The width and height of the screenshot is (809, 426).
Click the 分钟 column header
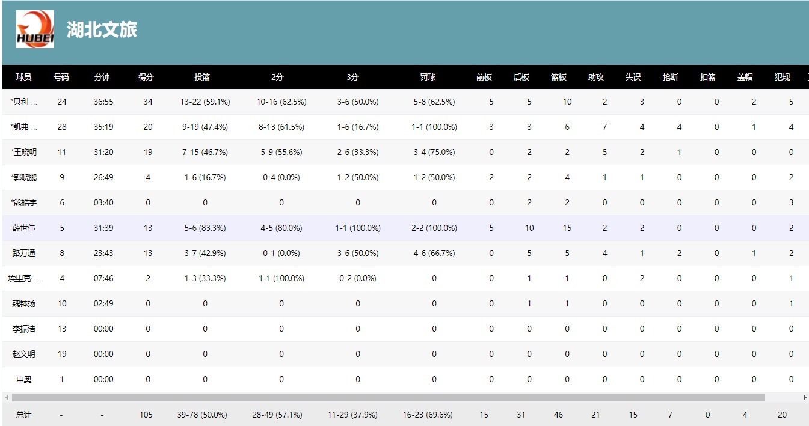pos(102,77)
